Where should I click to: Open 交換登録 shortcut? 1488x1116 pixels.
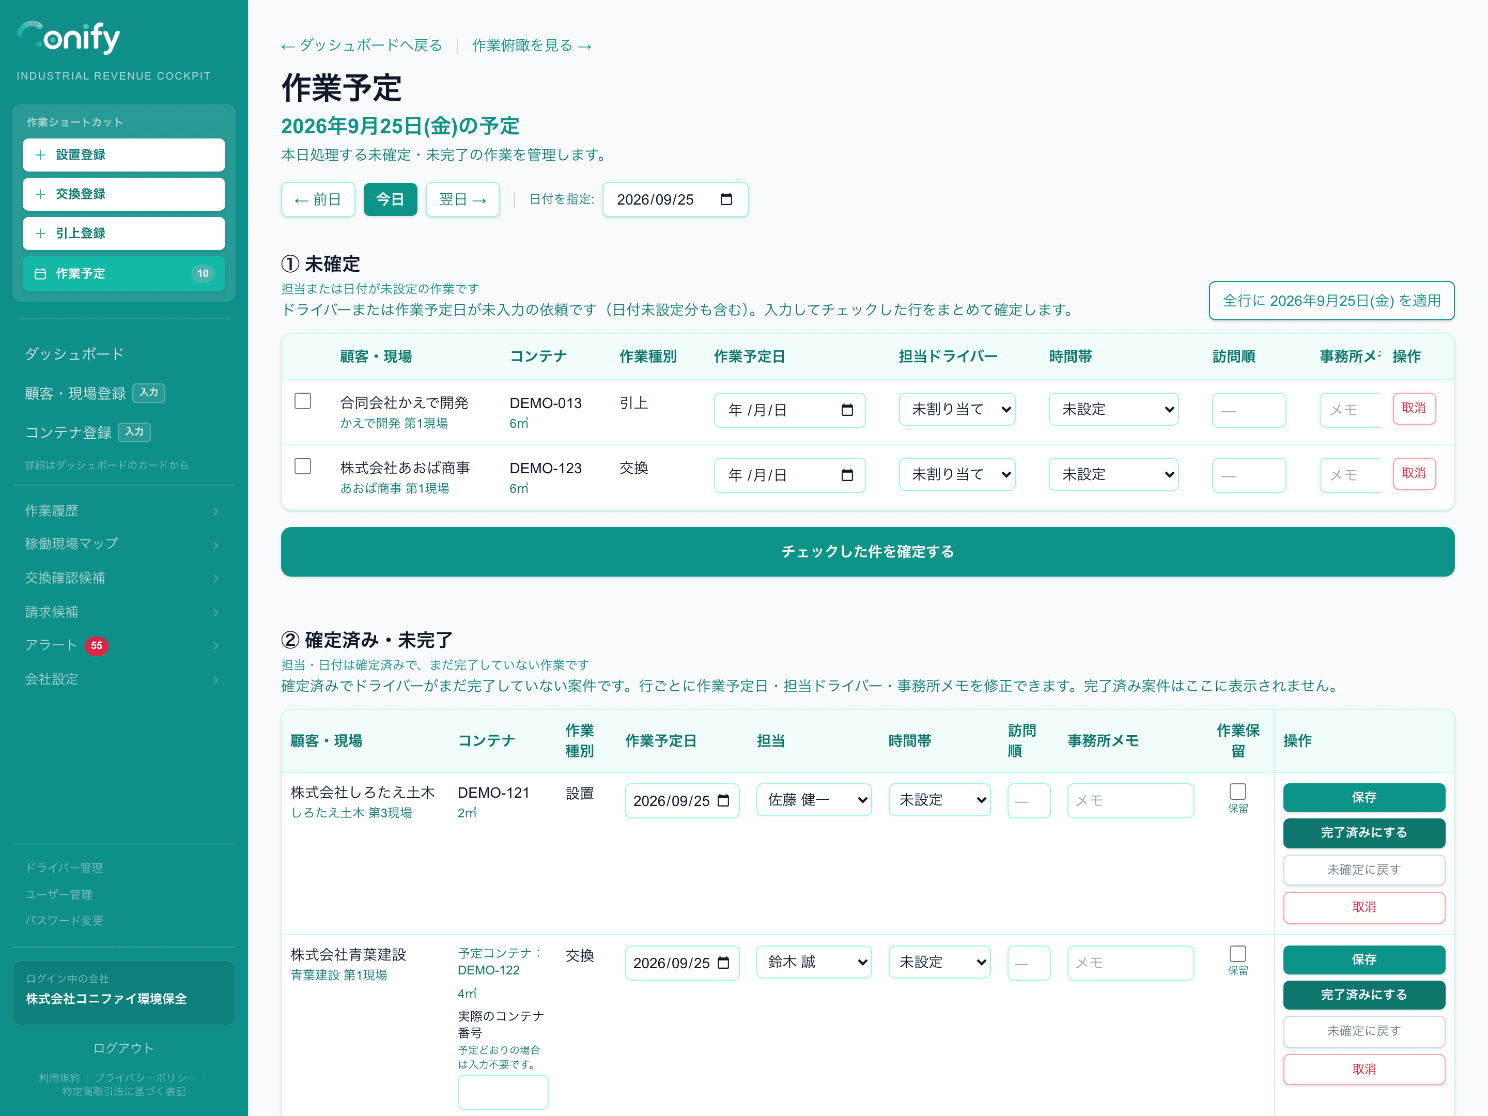124,194
